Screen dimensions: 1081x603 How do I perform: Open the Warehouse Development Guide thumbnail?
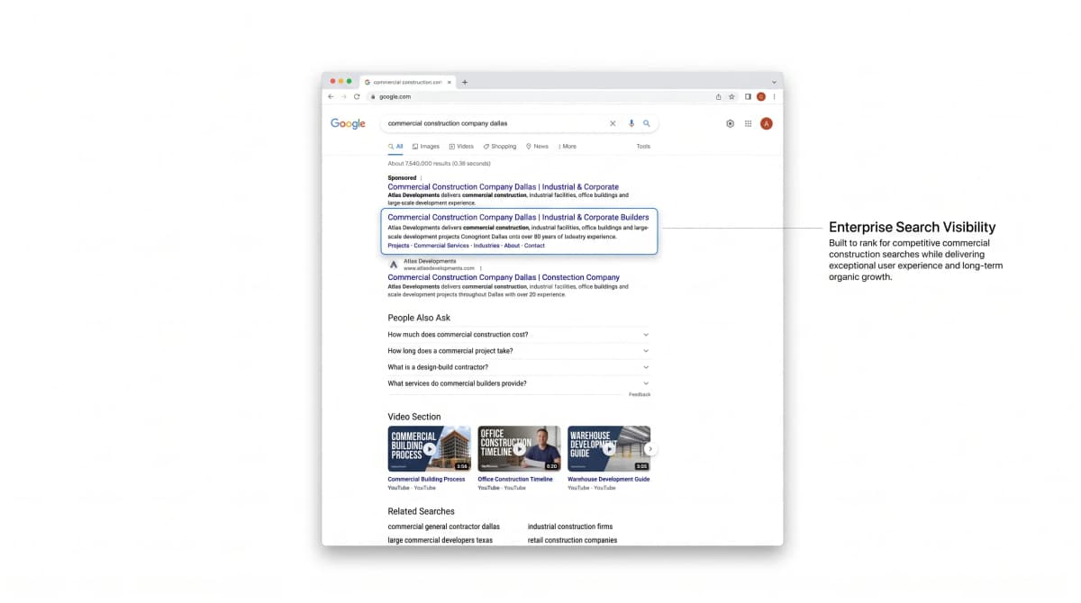click(x=609, y=449)
